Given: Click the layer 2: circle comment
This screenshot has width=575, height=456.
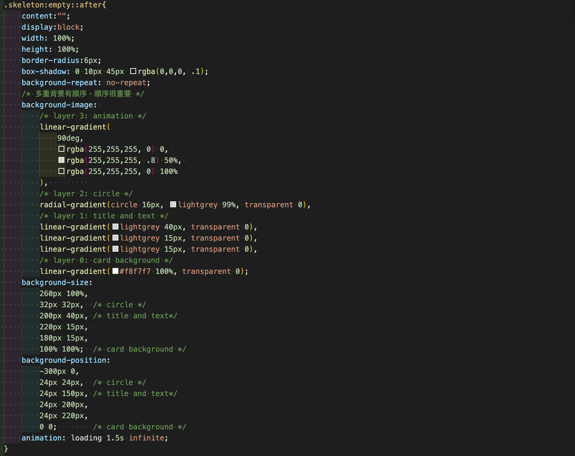Looking at the screenshot, I should coord(86,194).
